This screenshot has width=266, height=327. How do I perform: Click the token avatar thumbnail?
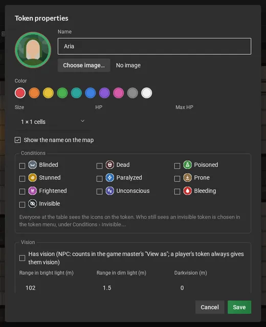(x=33, y=50)
